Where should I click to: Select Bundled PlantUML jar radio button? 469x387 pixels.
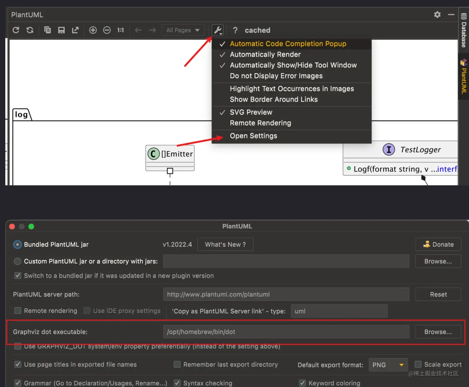[18, 244]
